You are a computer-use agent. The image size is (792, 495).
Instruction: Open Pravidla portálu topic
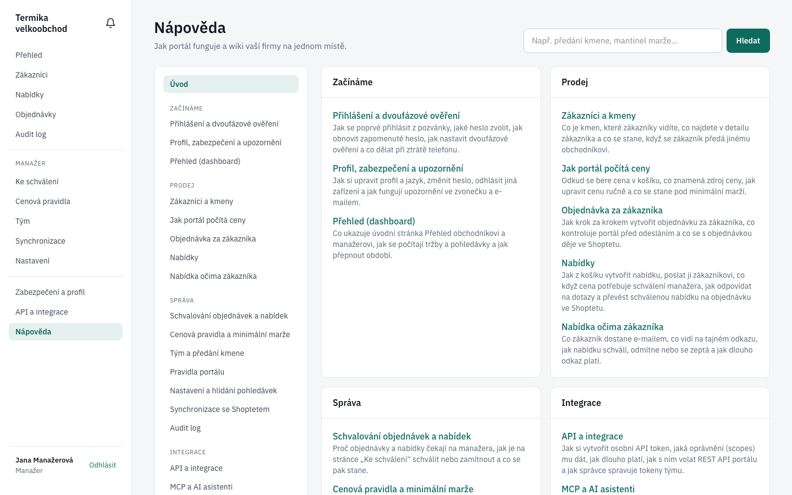[x=231, y=372]
